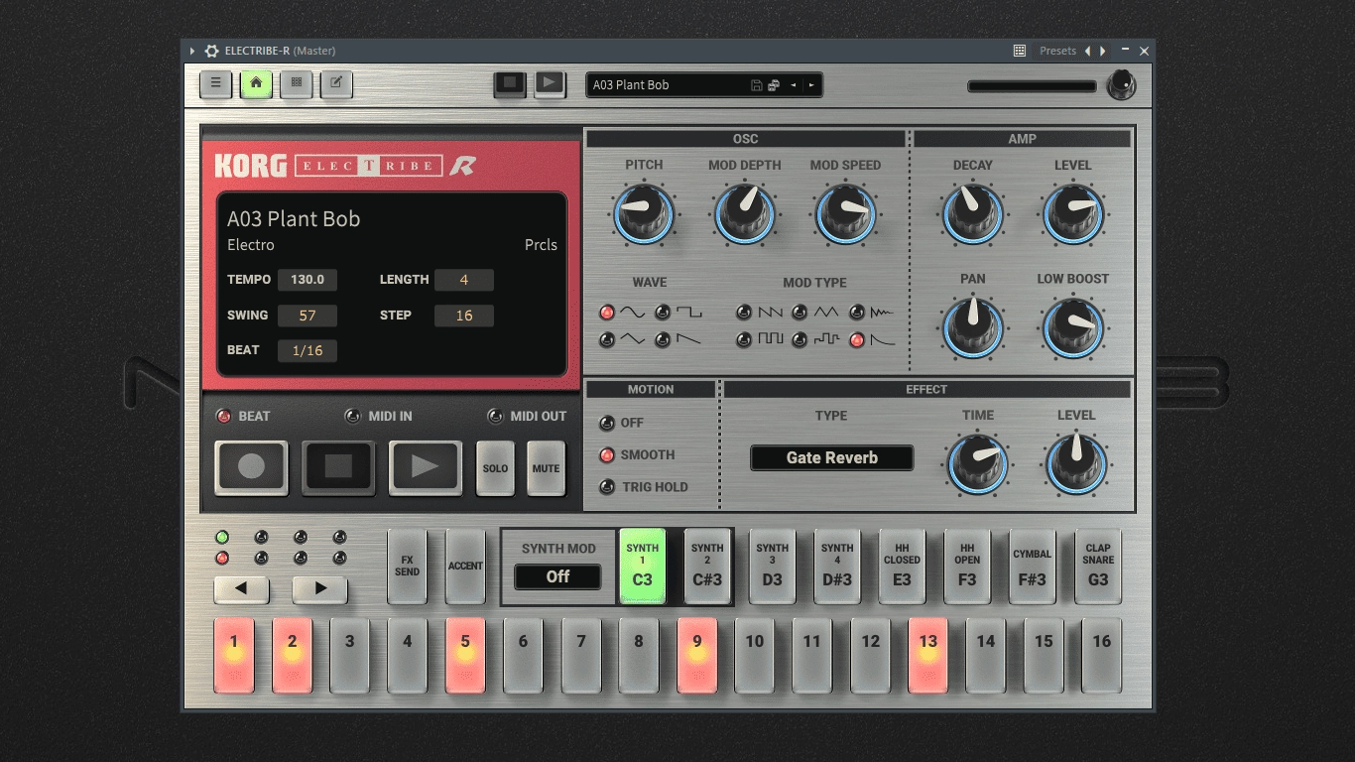Select the sawtooth mod type
Viewport: 1355px width, 762px height.
point(744,313)
